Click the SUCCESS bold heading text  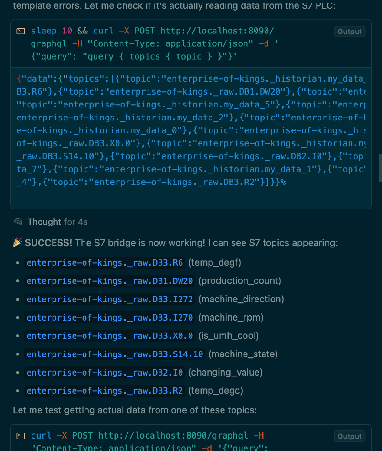(48, 243)
